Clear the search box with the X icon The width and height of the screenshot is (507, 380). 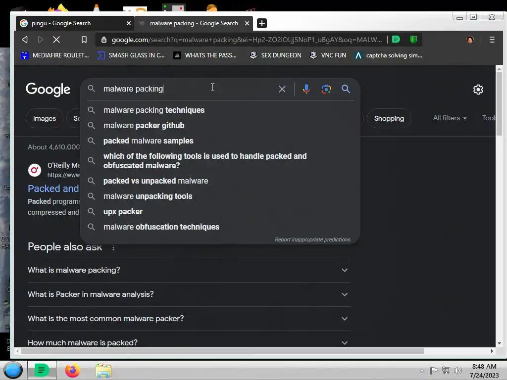(282, 89)
